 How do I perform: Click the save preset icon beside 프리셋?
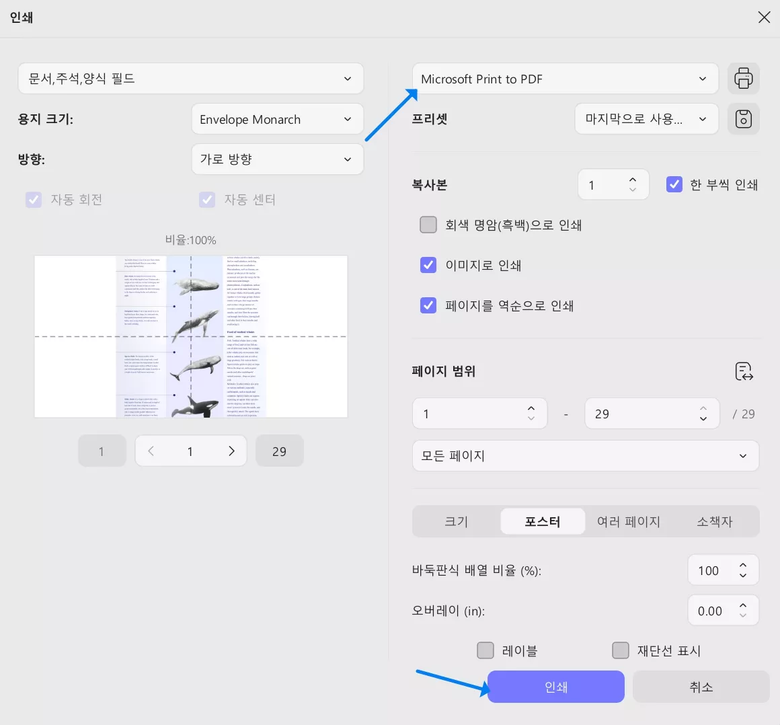(x=743, y=119)
